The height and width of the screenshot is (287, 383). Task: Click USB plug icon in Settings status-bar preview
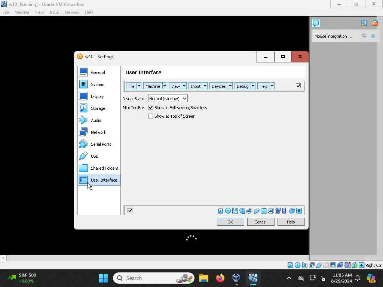click(x=256, y=211)
